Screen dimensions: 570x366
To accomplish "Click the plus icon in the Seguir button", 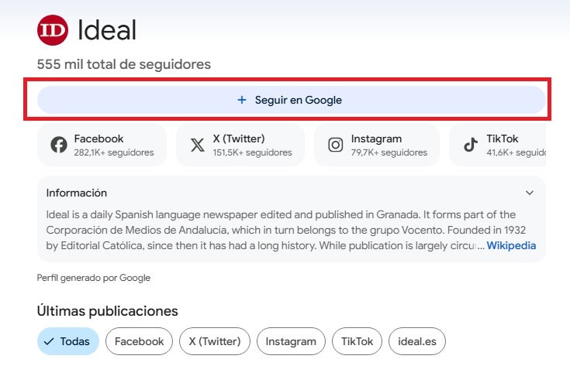I will click(x=242, y=100).
